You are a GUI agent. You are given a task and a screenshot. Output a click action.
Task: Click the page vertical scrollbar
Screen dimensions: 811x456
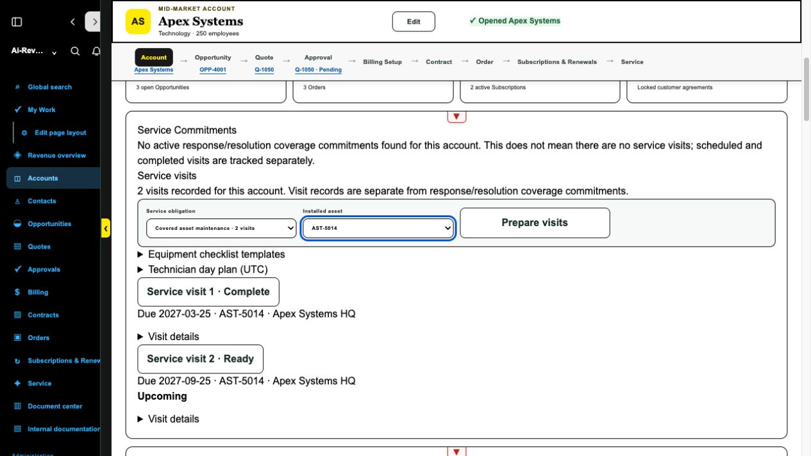click(807, 90)
